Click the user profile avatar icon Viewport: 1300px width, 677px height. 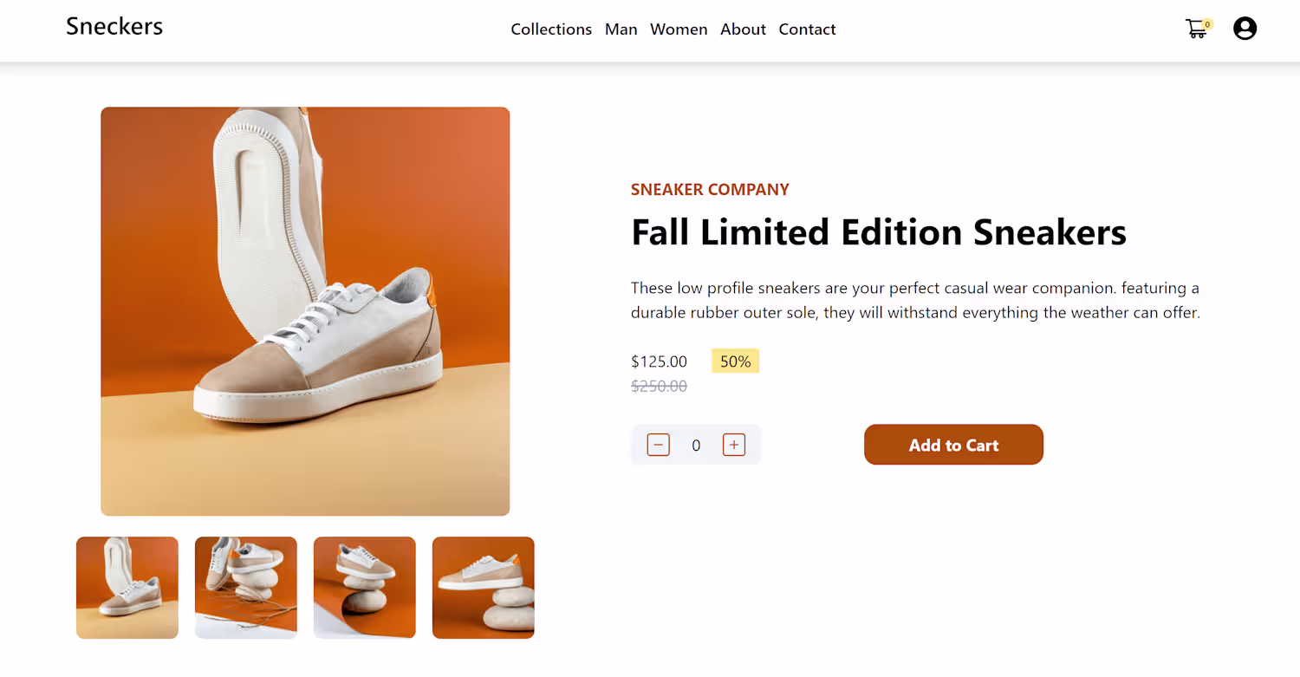click(x=1245, y=29)
